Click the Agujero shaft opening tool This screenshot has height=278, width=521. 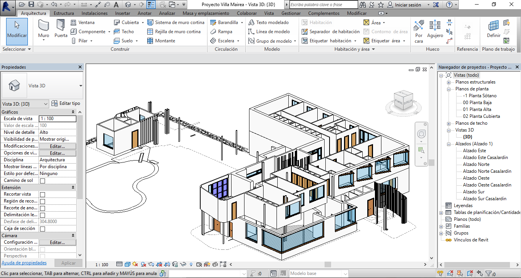[x=435, y=29]
